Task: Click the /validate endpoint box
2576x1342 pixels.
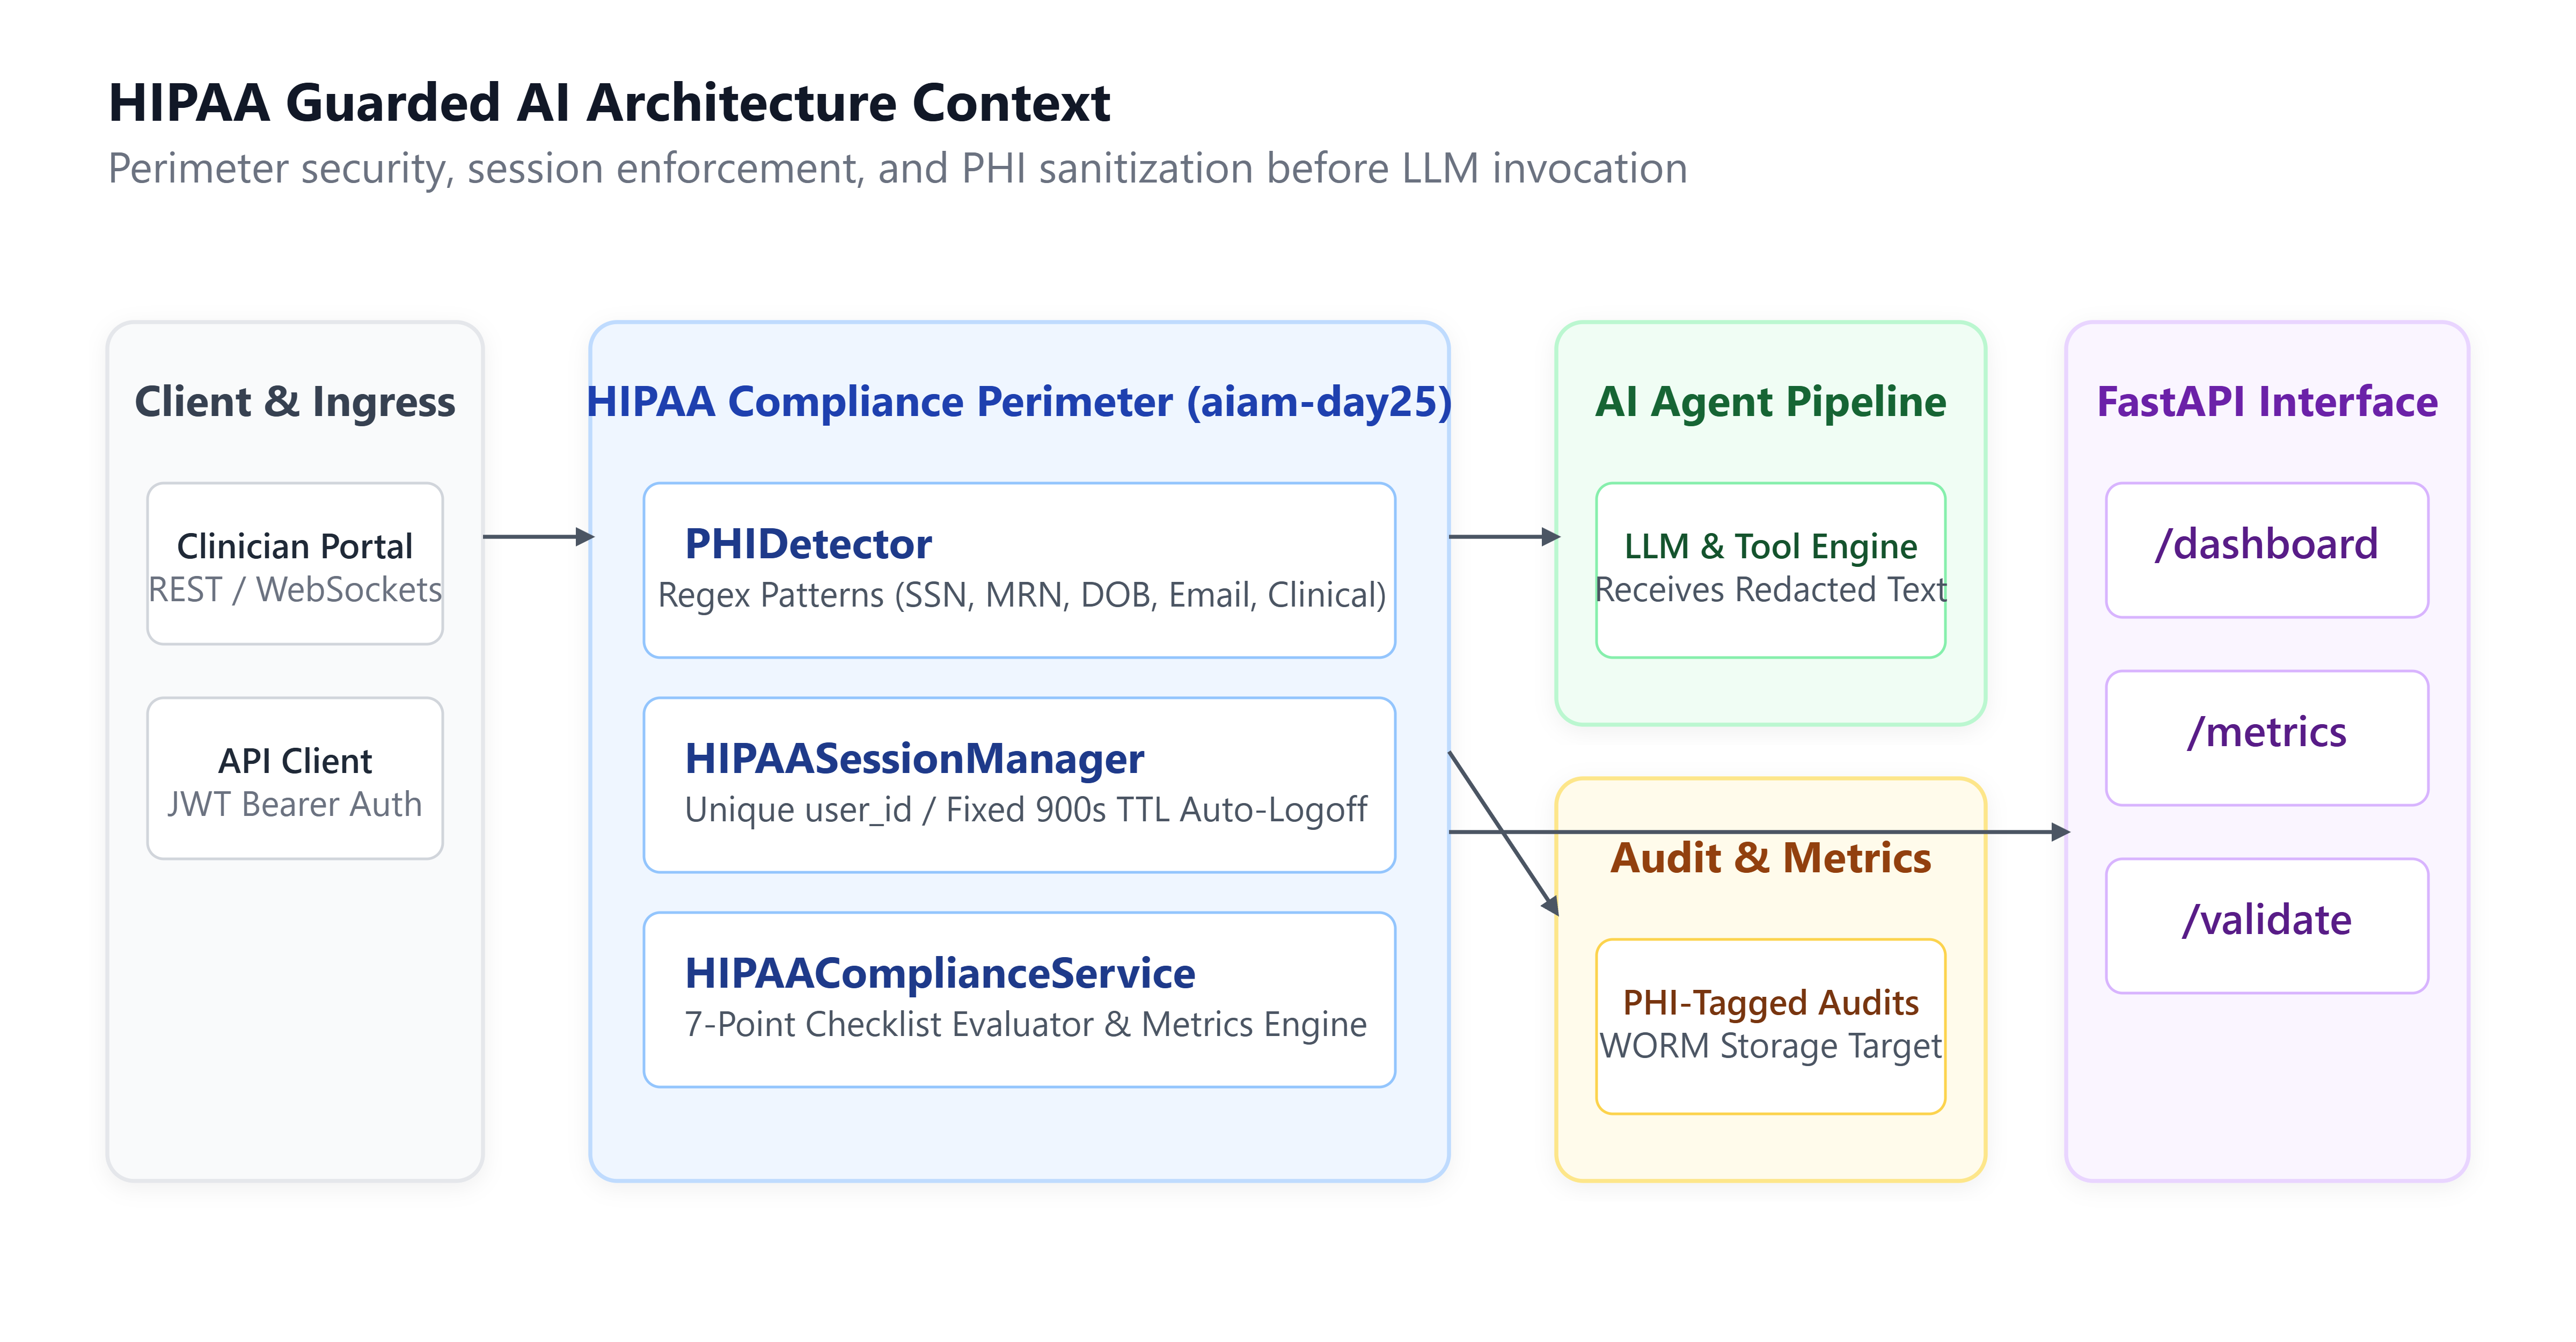Action: [2267, 926]
